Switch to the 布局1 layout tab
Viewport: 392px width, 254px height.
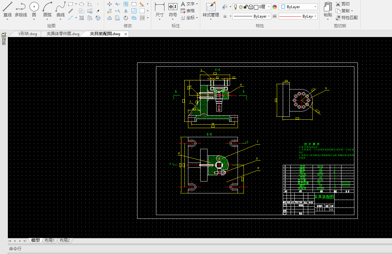50,240
